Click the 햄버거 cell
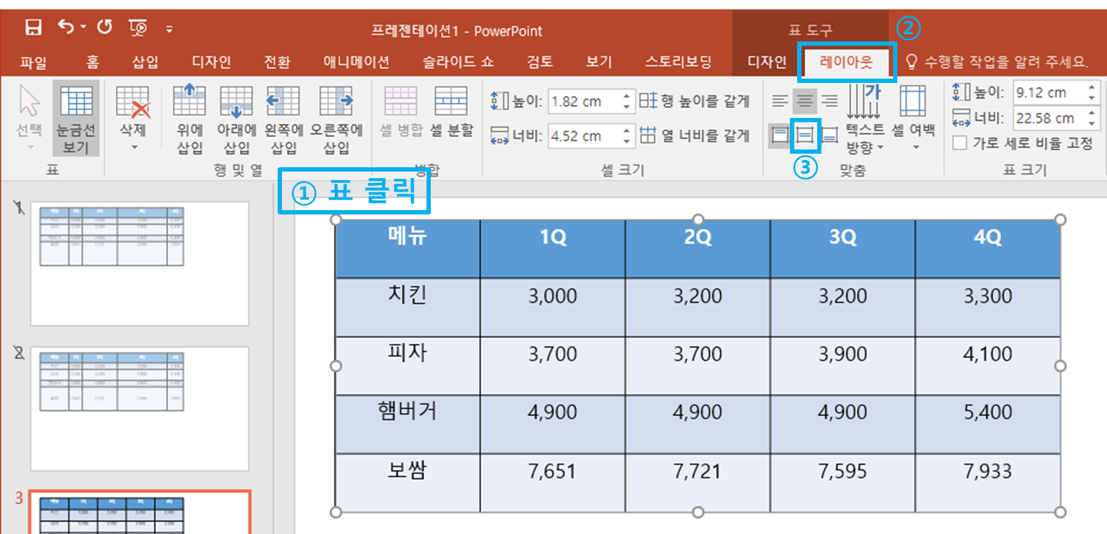Screen dimensions: 1107x534 (408, 424)
